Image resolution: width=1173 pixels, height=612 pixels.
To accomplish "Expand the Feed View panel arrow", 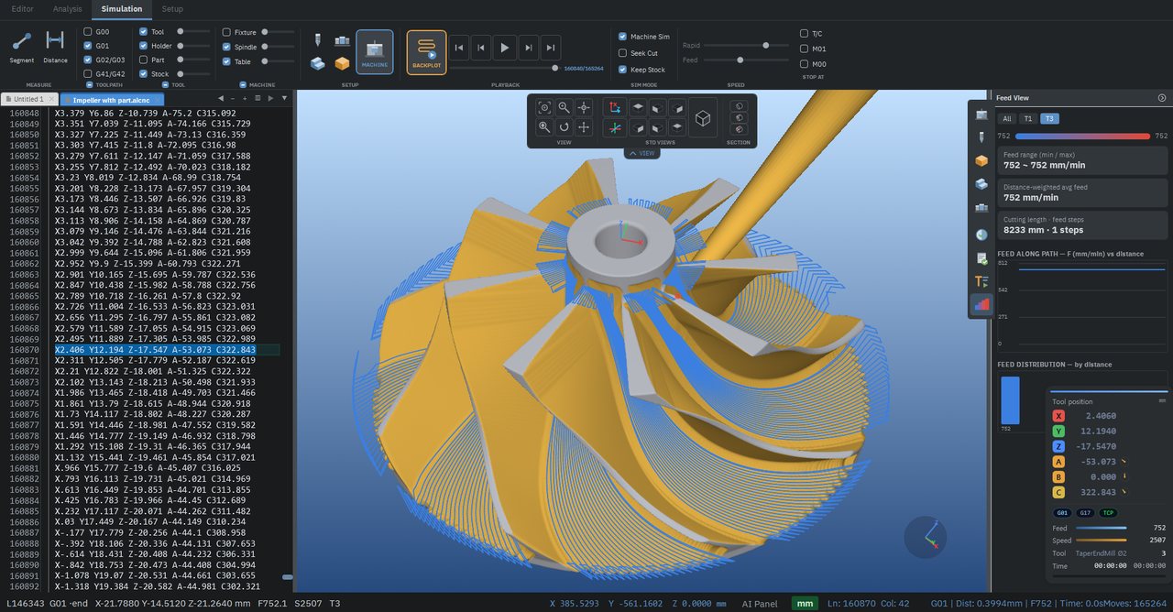I will tap(1162, 97).
